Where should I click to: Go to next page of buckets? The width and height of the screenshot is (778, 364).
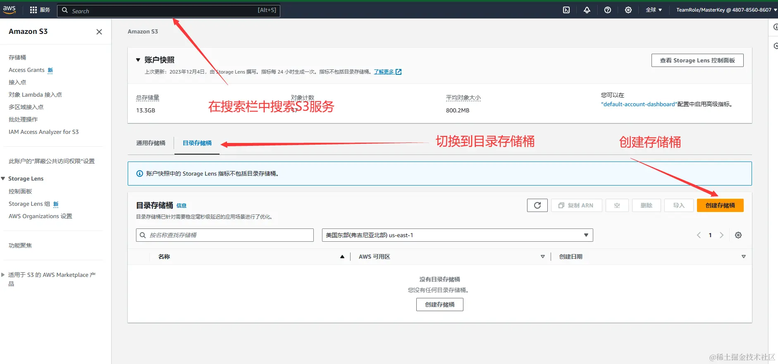pos(722,235)
